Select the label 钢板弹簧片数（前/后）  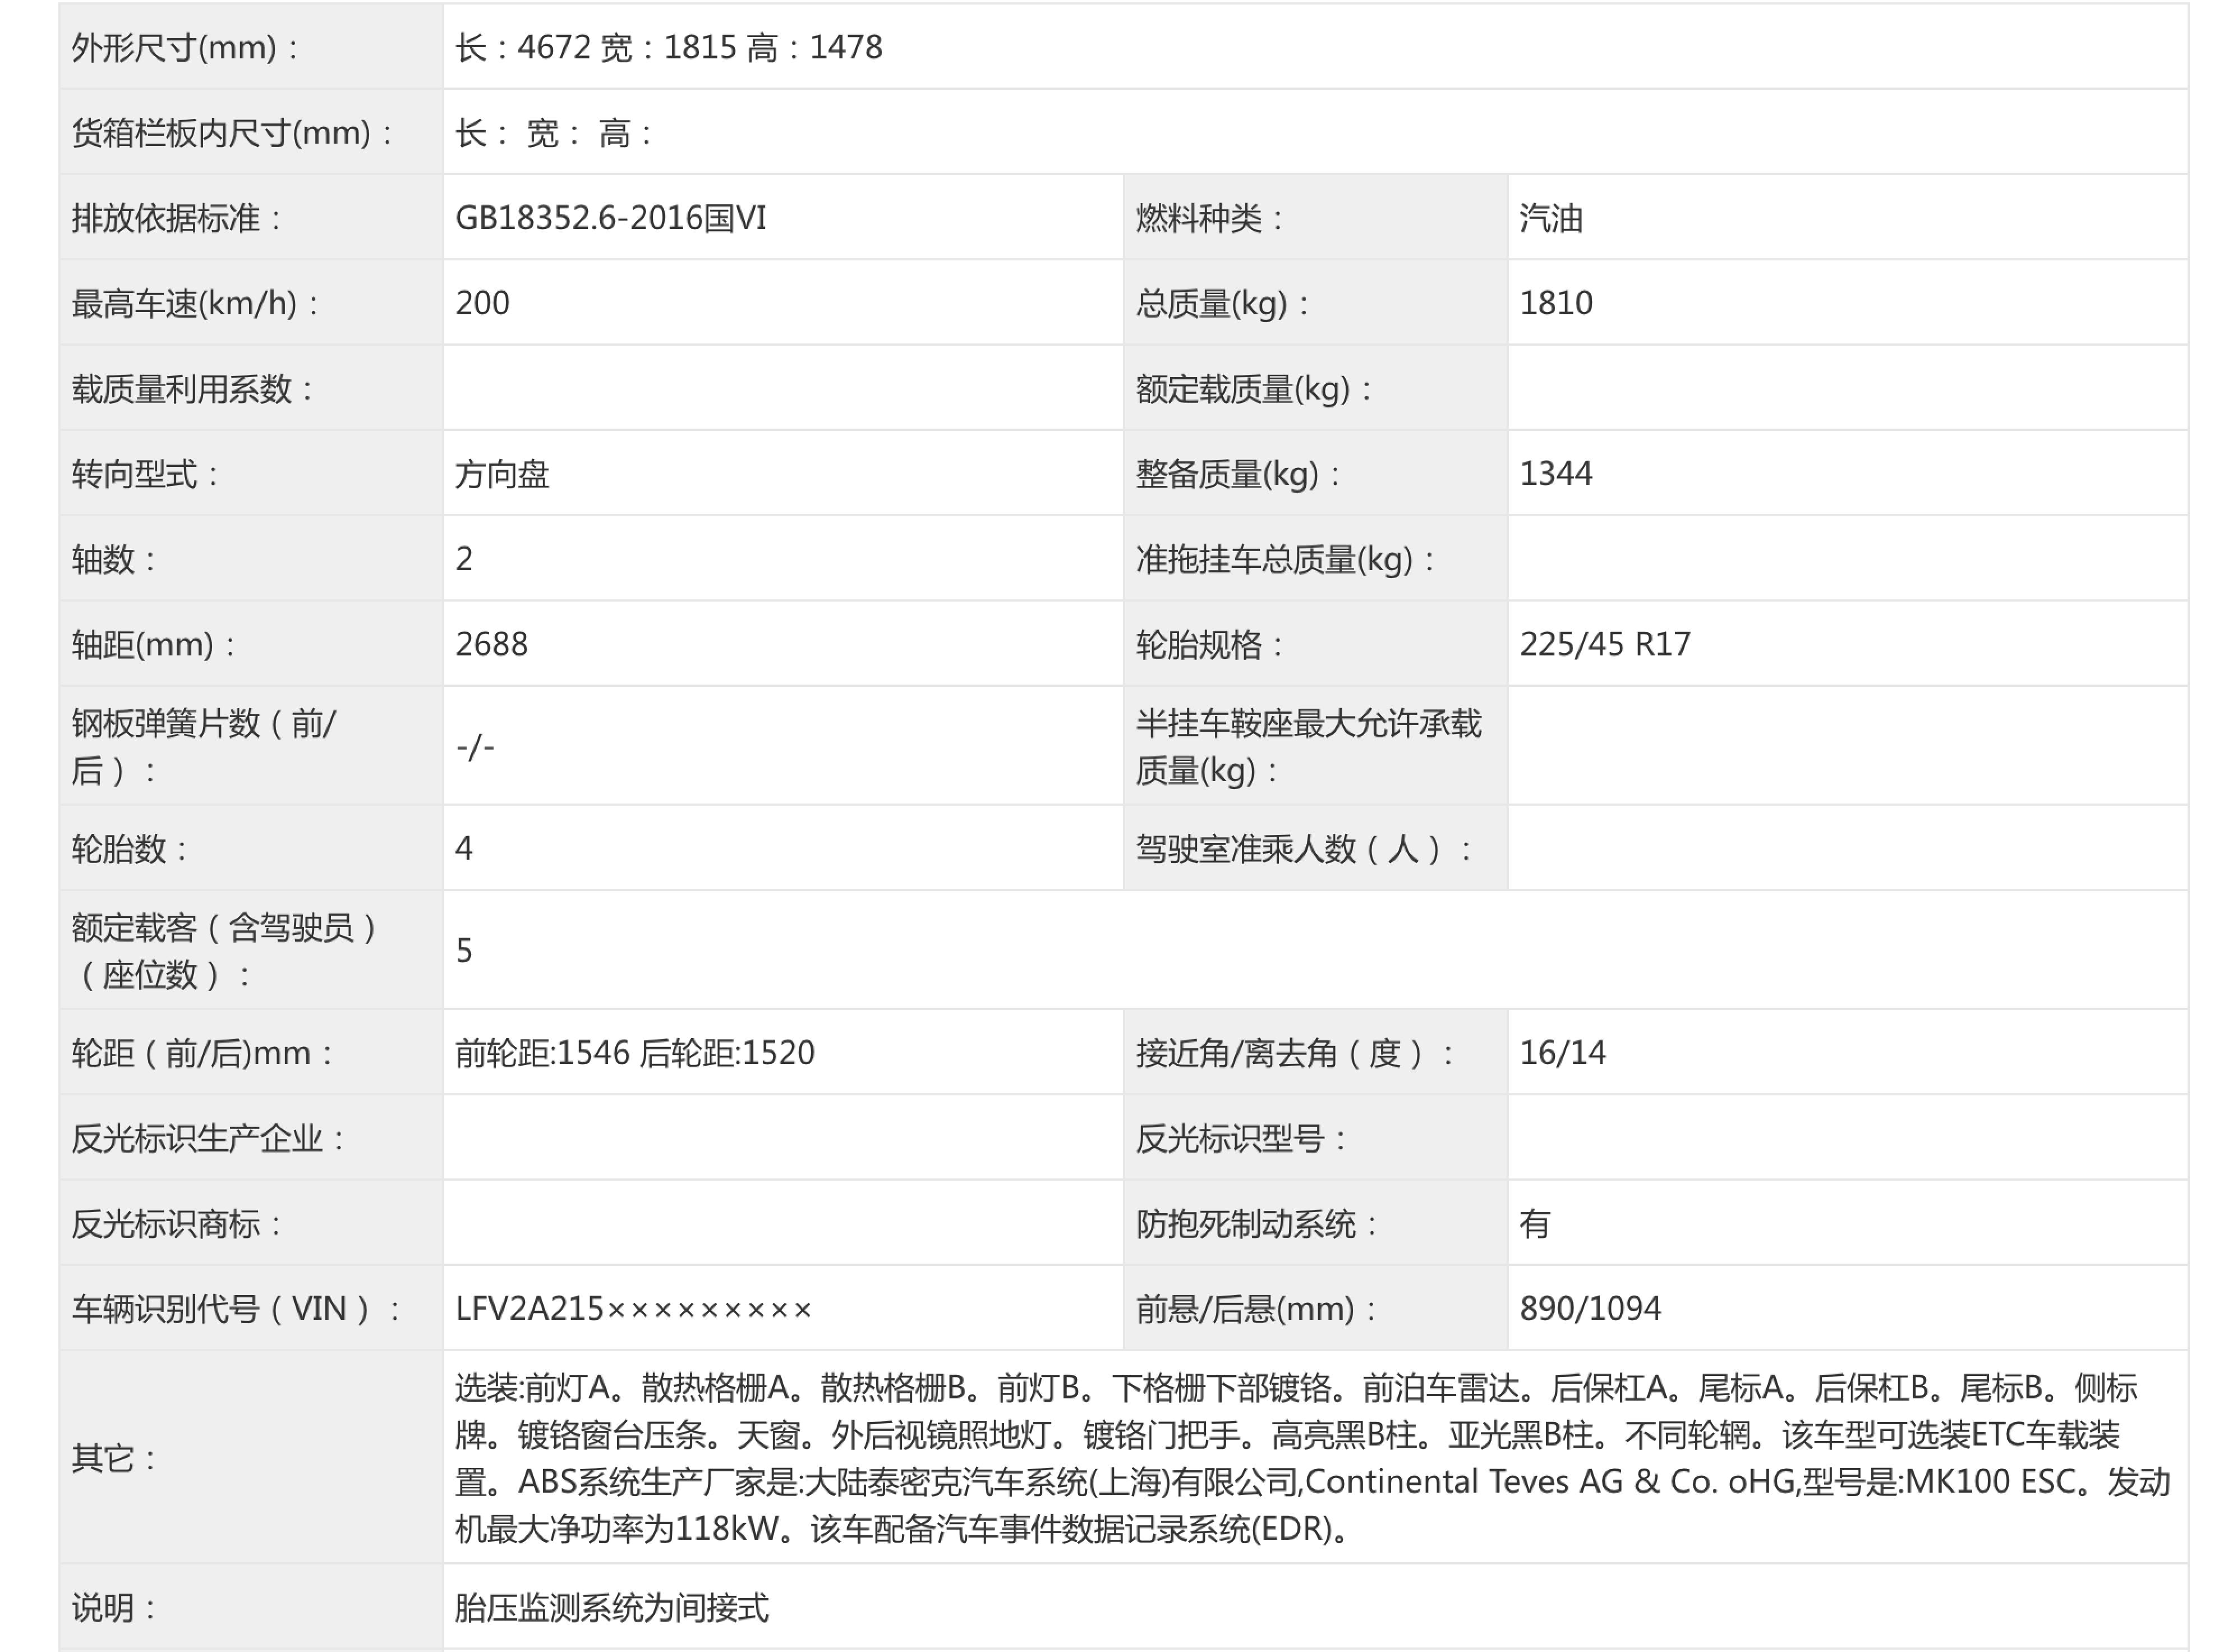click(204, 746)
